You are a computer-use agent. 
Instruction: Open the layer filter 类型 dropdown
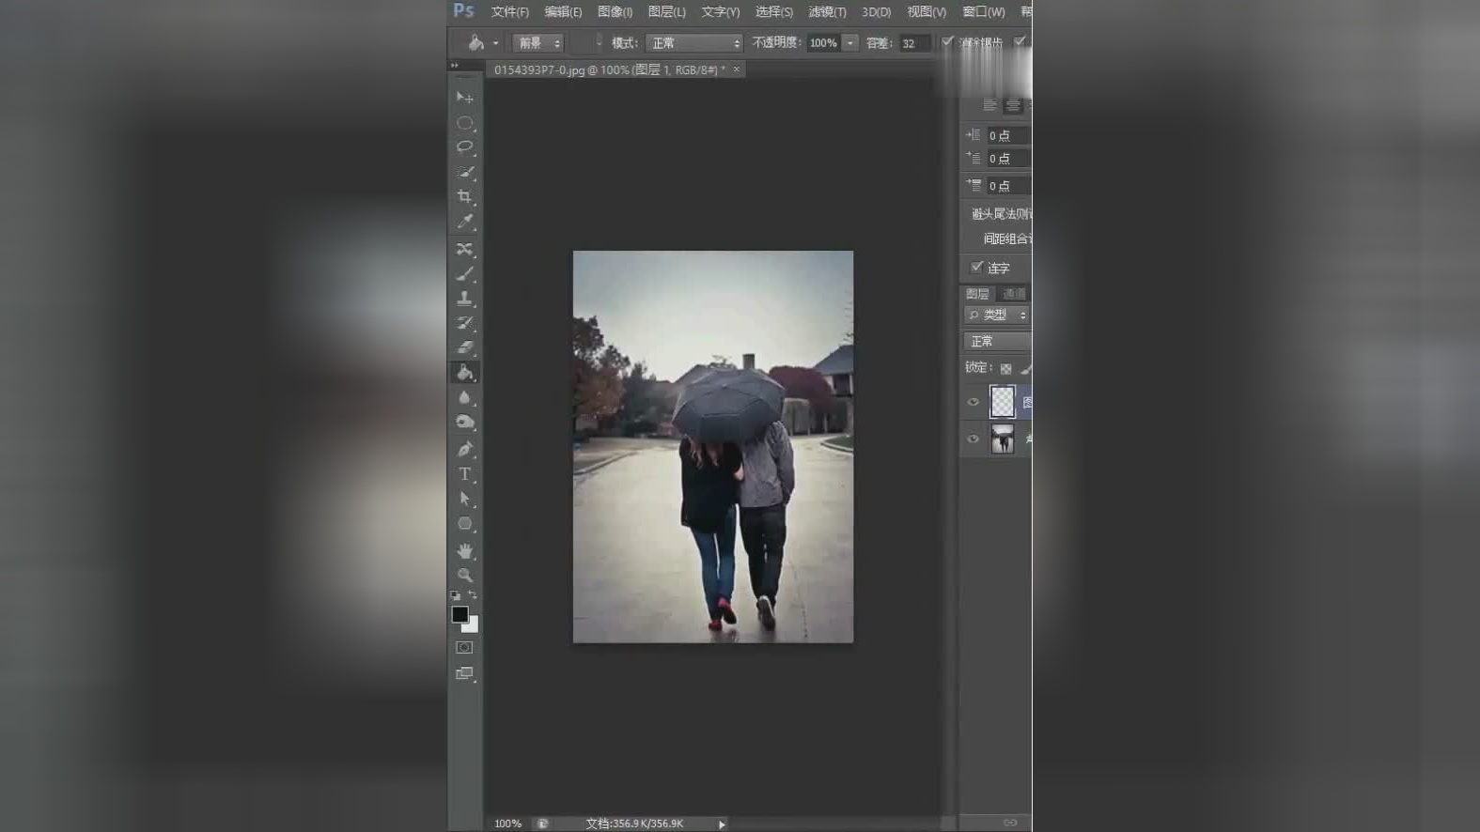click(997, 315)
